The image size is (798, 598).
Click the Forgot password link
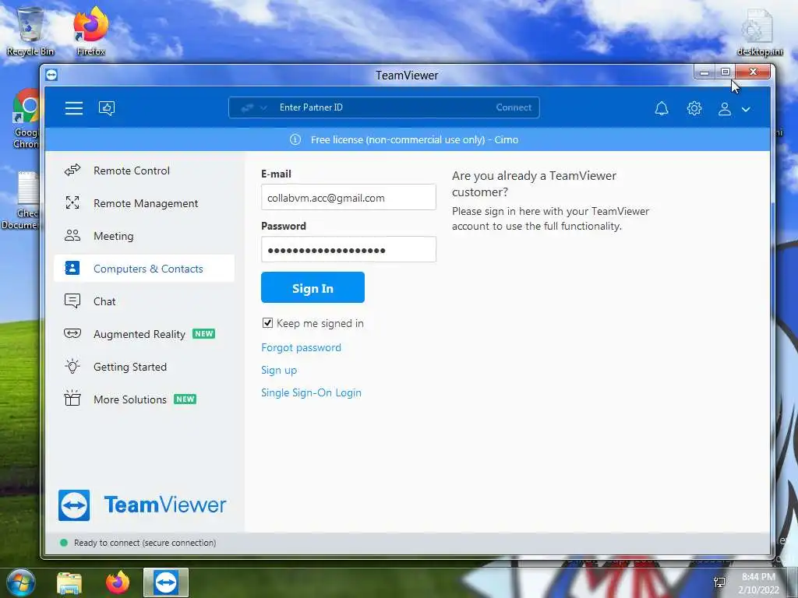pos(302,347)
